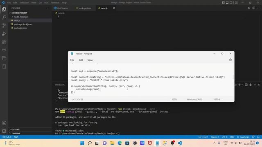Open the VS Code File menu
Image resolution: width=262 pixels, height=147 pixels.
click(9, 3)
